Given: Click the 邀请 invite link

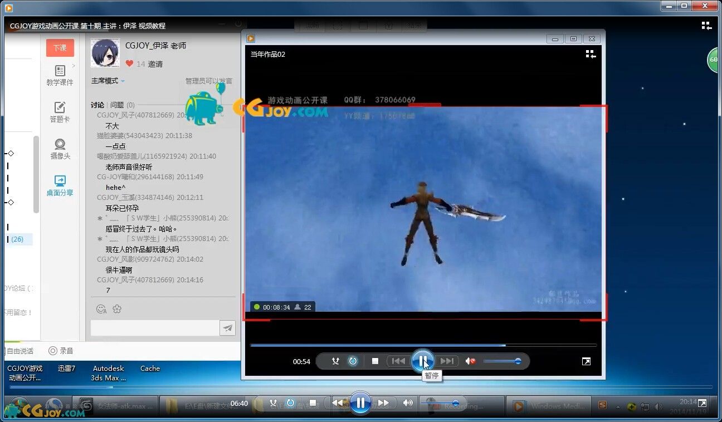Looking at the screenshot, I should 155,64.
